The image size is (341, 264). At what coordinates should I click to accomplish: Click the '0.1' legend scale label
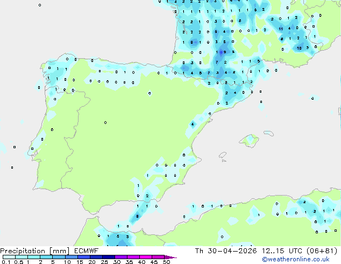pos(6,262)
